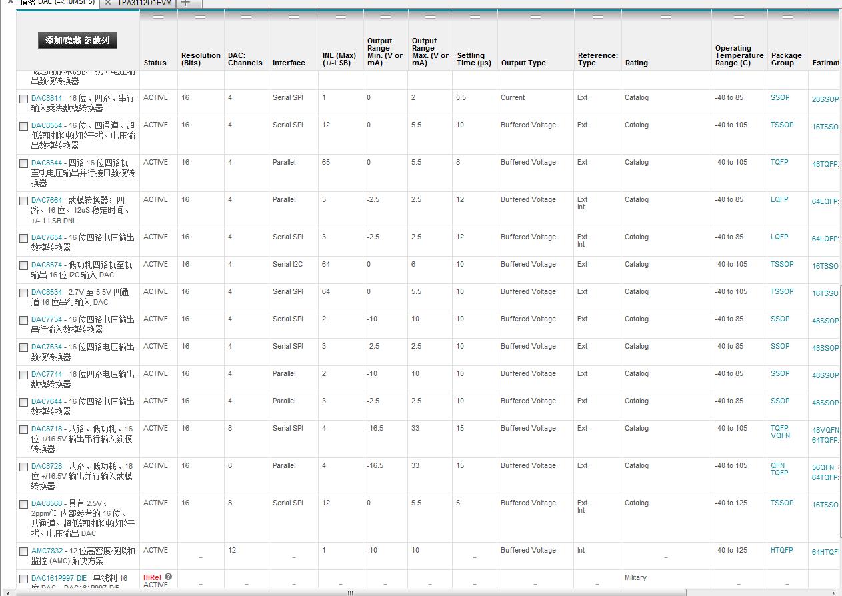Click the 'Serial I2C' interface cell
842x596 pixels.
click(287, 264)
